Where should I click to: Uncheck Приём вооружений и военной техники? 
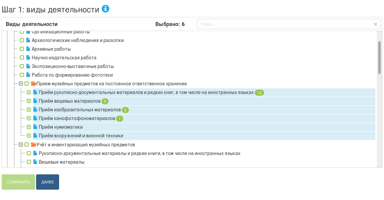coord(29,136)
